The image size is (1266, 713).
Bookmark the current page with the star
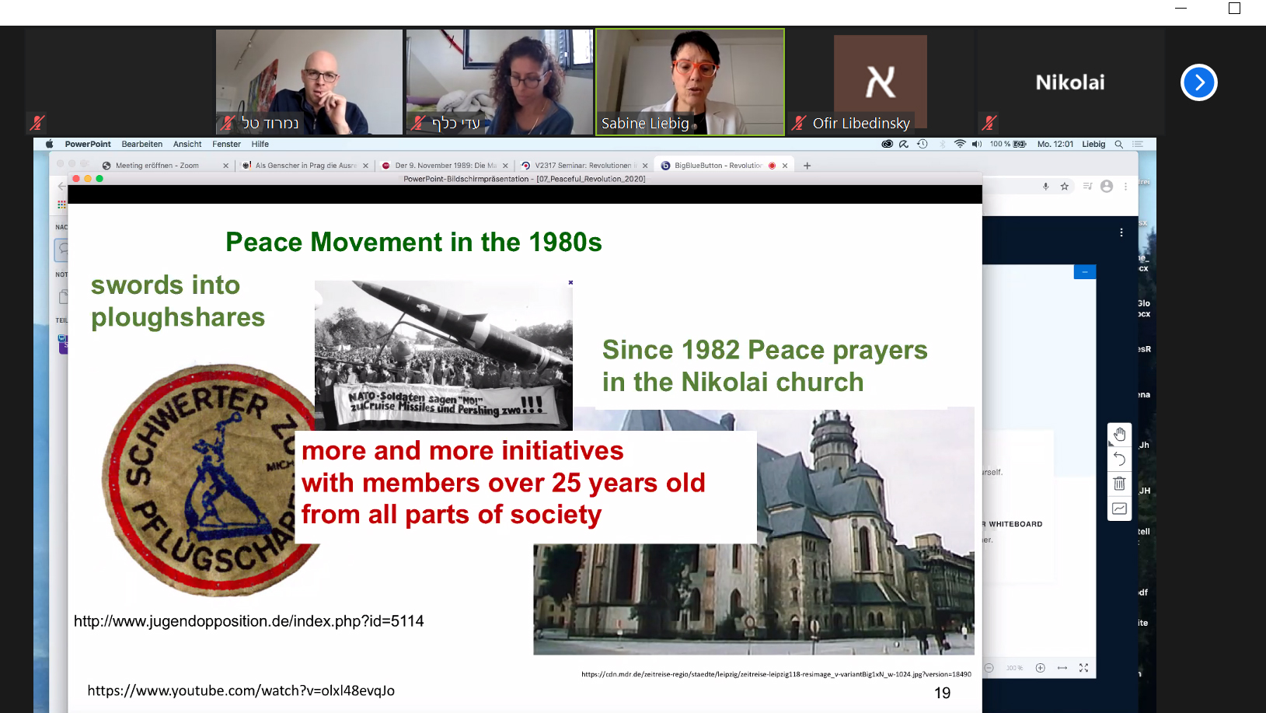click(1064, 187)
